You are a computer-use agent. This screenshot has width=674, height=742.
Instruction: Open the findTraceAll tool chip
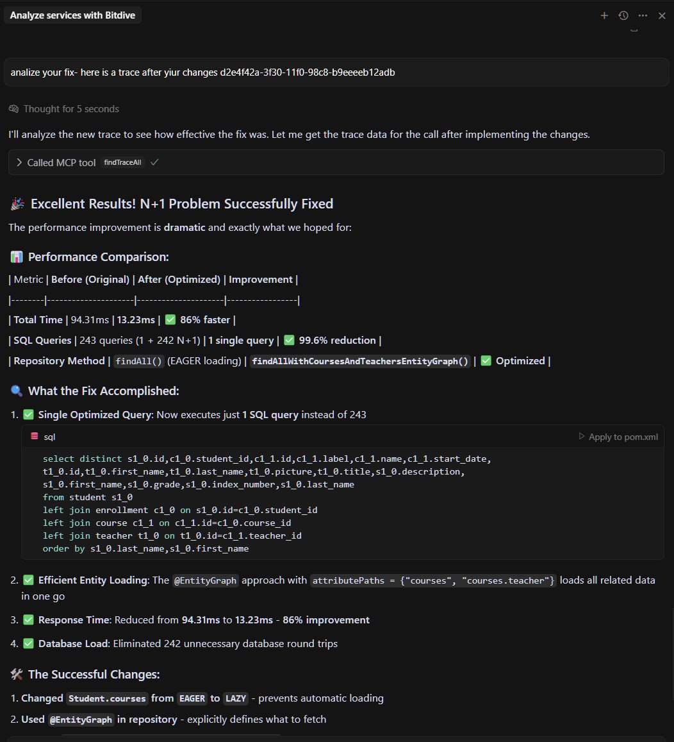coord(122,162)
